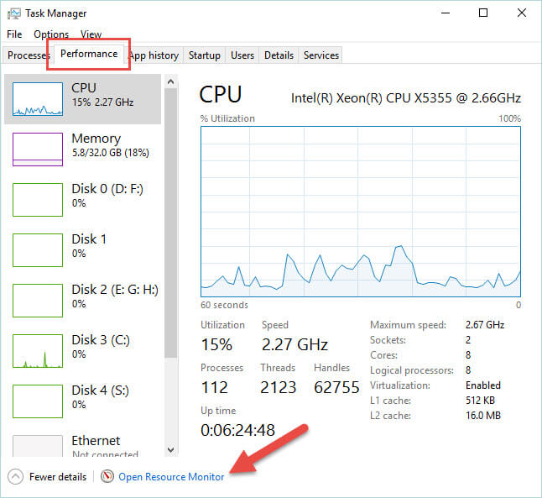Viewport: 542px width, 498px height.
Task: Click the sidebar scroll down arrow
Action: pos(170,449)
